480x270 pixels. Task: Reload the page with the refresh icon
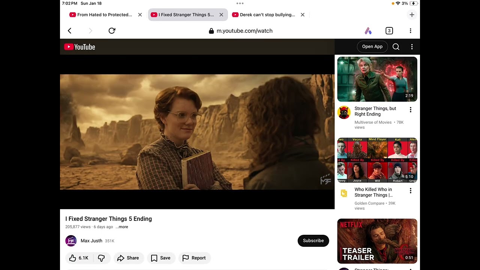[112, 31]
